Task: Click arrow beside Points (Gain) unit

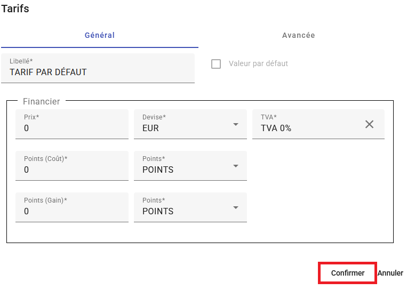Action: click(236, 207)
